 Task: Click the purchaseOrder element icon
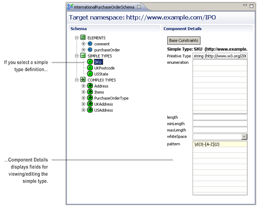coord(90,50)
